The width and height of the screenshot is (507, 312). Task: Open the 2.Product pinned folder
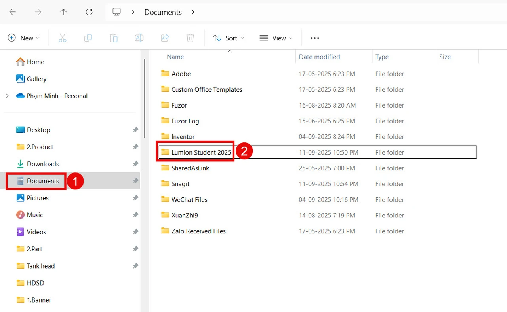coord(34,147)
